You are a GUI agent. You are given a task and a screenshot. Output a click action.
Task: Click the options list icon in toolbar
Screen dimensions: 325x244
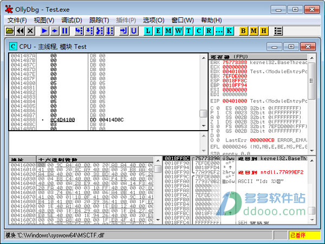pos(278,31)
